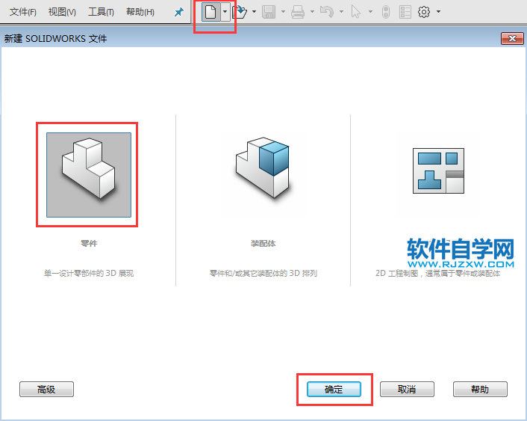Expand the Print dropdown arrow
The height and width of the screenshot is (421, 527).
(x=312, y=12)
